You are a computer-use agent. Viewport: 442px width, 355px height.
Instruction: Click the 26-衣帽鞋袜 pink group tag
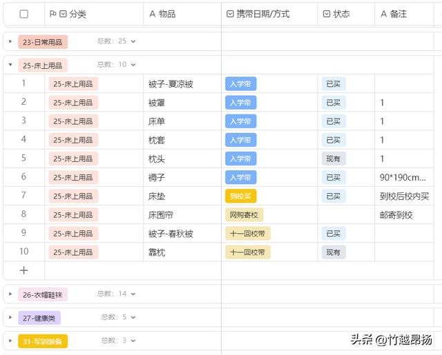43,294
